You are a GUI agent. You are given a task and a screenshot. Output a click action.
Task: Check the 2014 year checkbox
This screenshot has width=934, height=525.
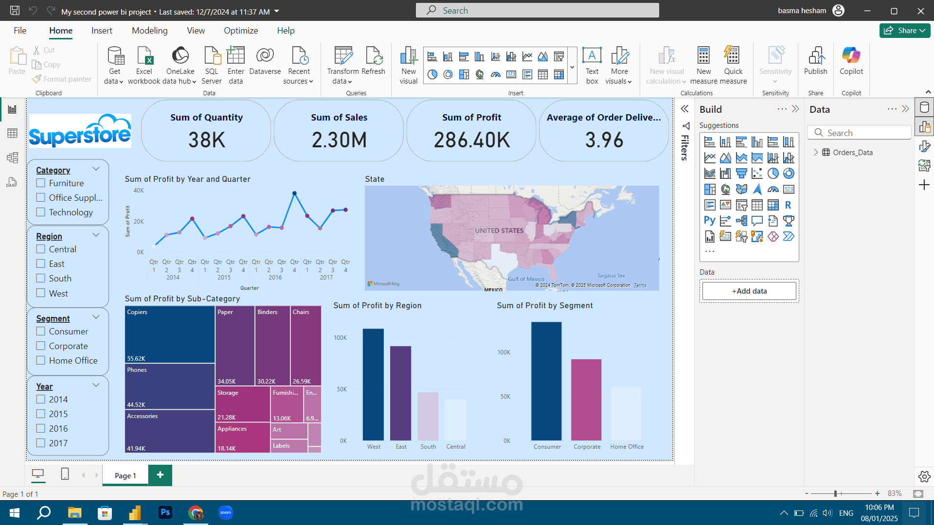click(41, 399)
